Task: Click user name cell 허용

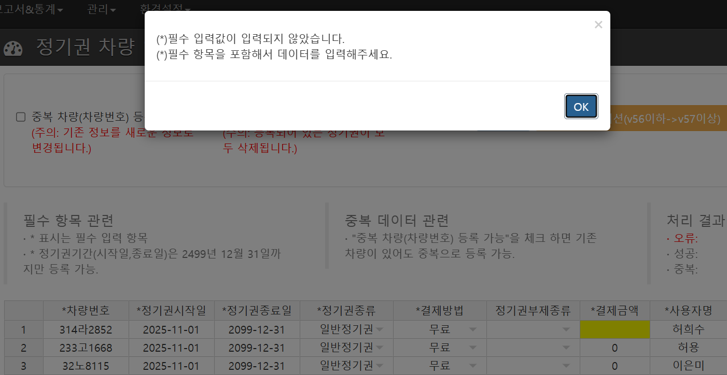Action: click(x=689, y=348)
